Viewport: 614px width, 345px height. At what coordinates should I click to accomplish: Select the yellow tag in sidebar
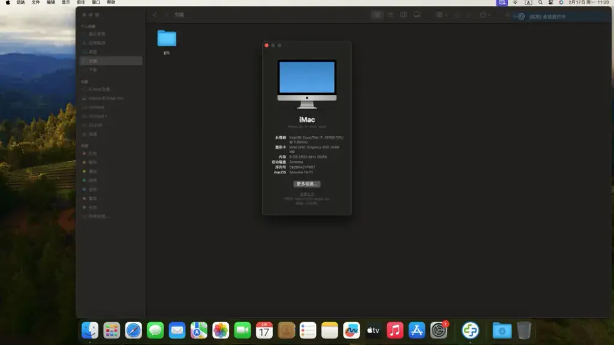[x=111, y=172]
